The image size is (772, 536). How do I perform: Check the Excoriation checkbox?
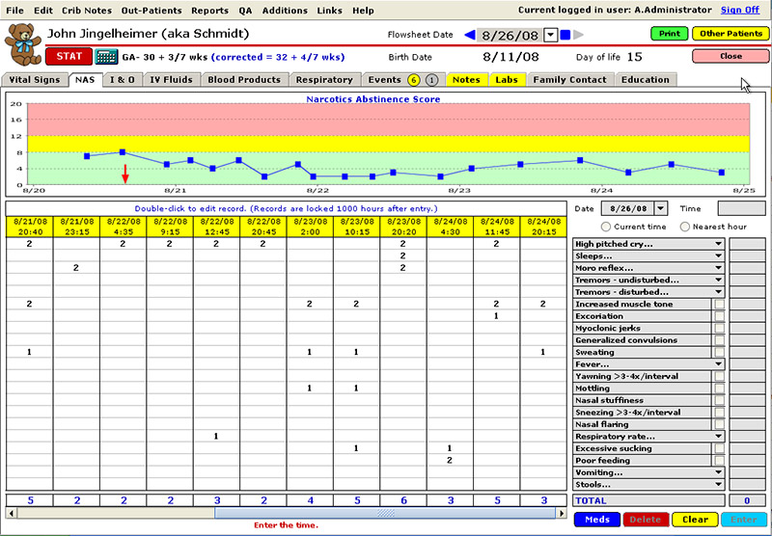tap(719, 316)
